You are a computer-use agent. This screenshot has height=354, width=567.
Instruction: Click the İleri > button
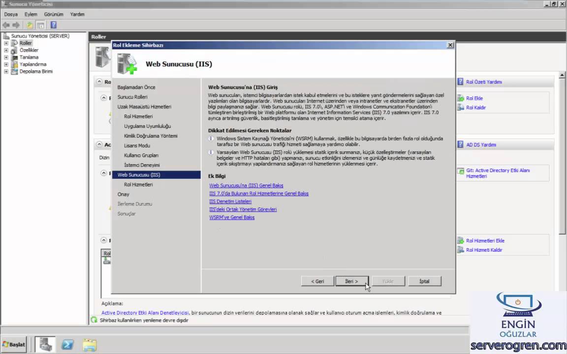click(352, 281)
